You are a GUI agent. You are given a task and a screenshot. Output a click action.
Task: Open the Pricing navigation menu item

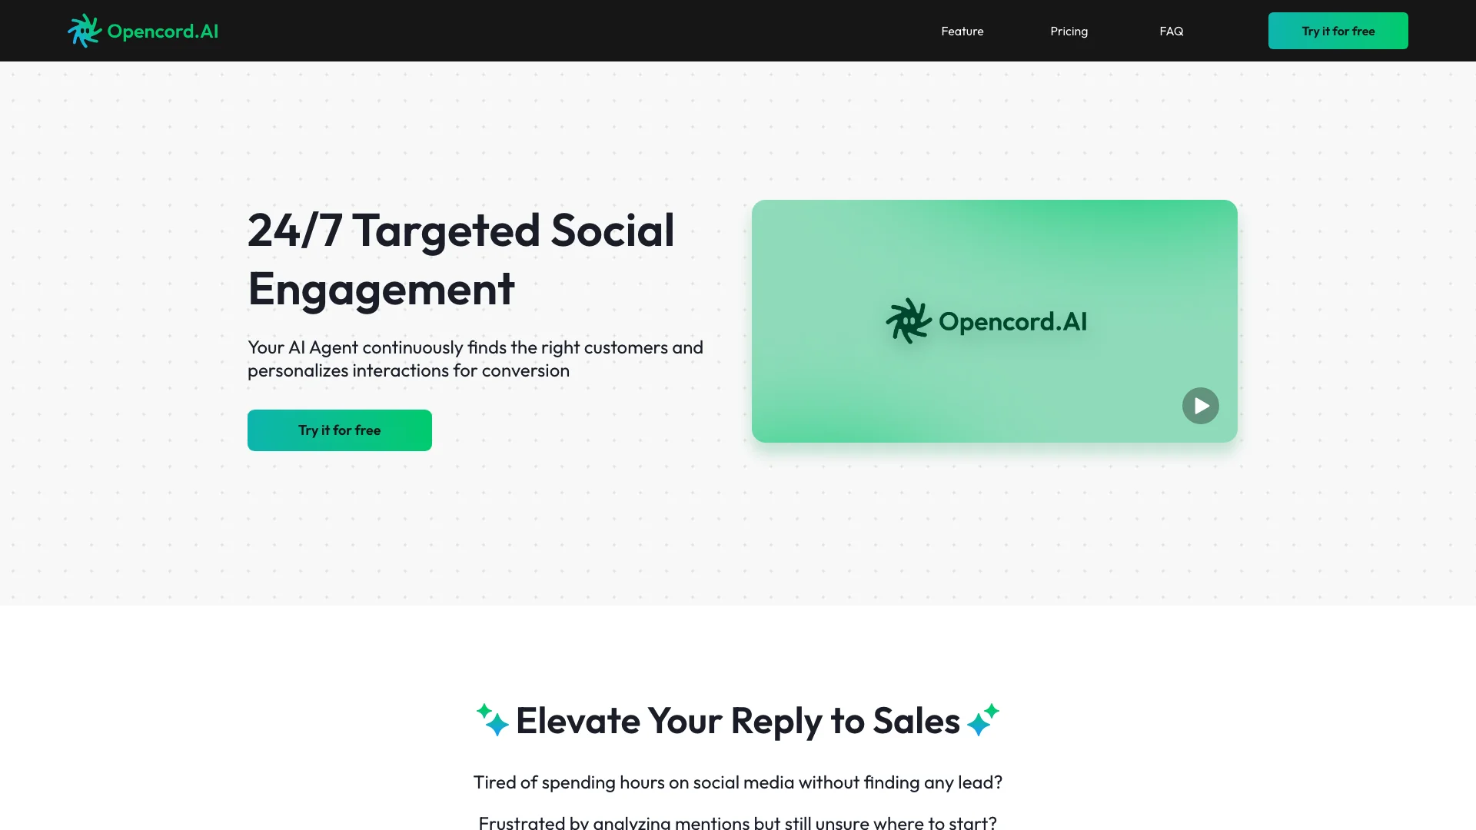click(x=1069, y=31)
